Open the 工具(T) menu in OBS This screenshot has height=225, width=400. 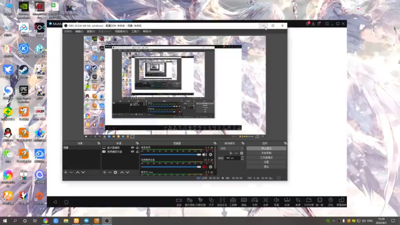coord(135,31)
